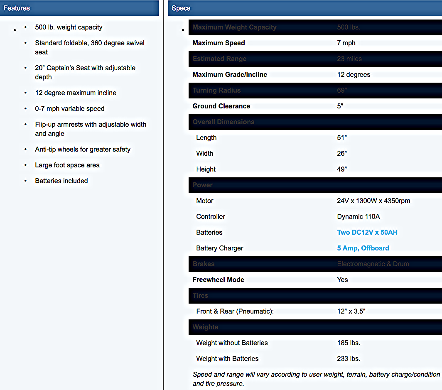The image size is (442, 390).
Task: Click the Features panel header
Action: click(79, 8)
